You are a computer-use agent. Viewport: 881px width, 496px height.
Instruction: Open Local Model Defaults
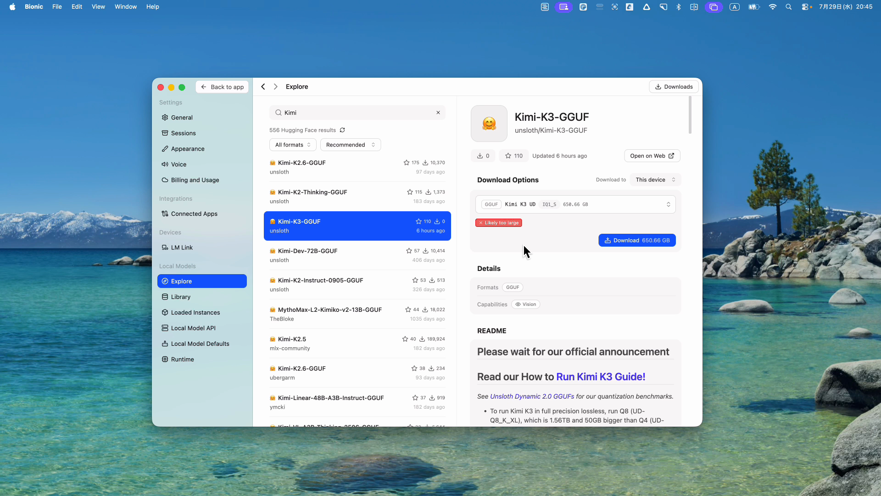[202, 344]
